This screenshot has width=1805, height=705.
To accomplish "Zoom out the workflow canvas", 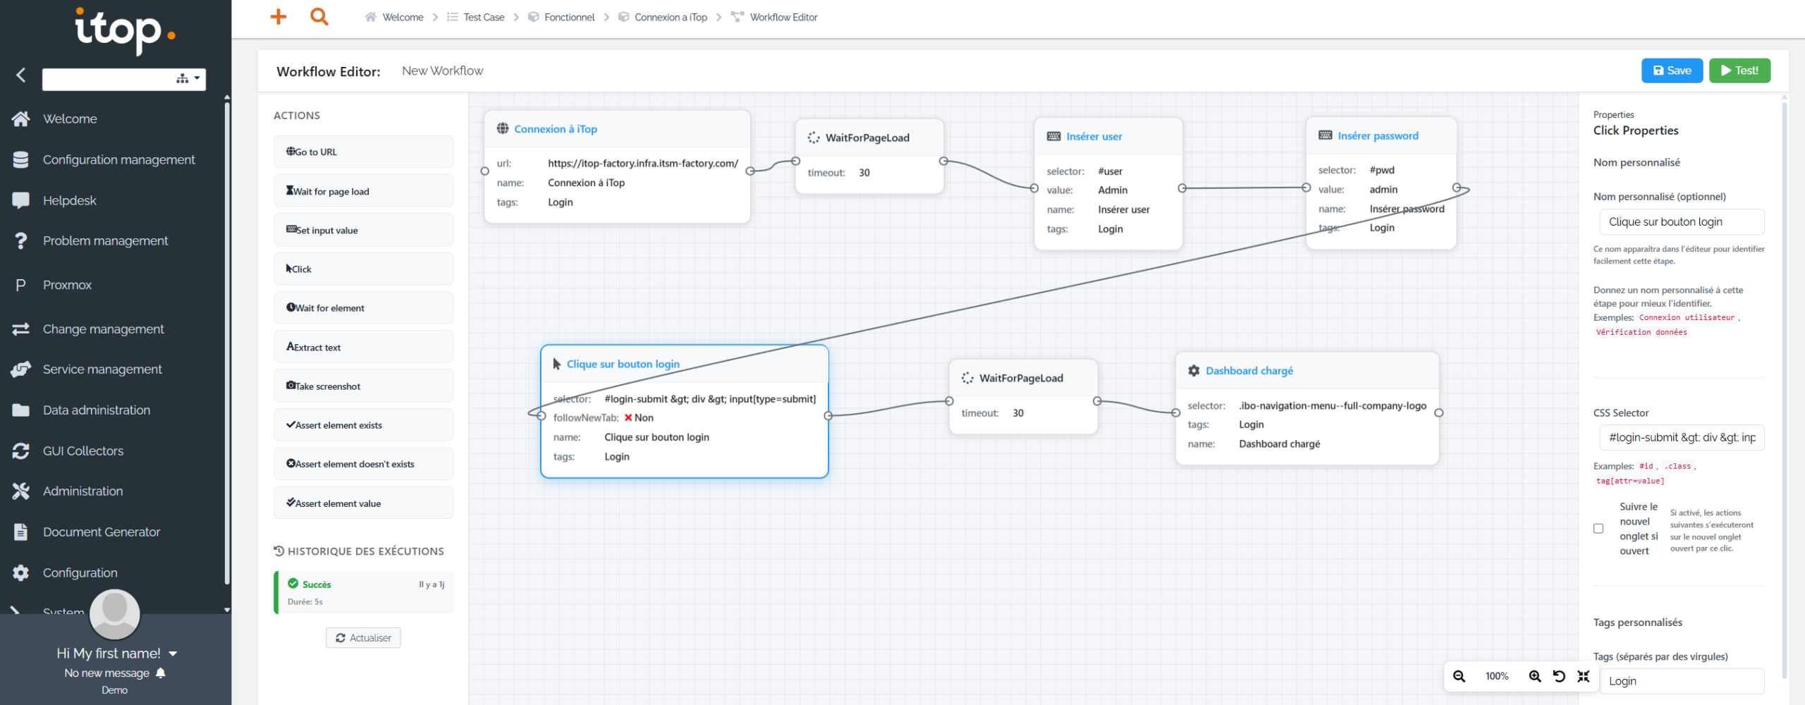I will [1459, 676].
